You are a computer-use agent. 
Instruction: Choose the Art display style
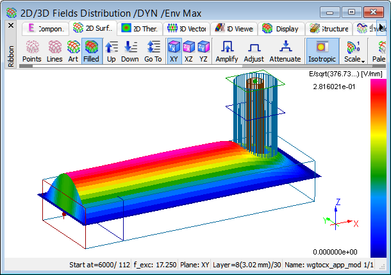coord(73,51)
